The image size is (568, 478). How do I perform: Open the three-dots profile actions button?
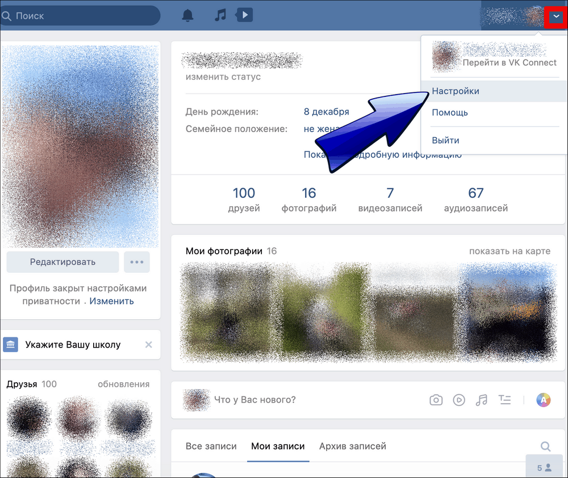pyautogui.click(x=136, y=262)
